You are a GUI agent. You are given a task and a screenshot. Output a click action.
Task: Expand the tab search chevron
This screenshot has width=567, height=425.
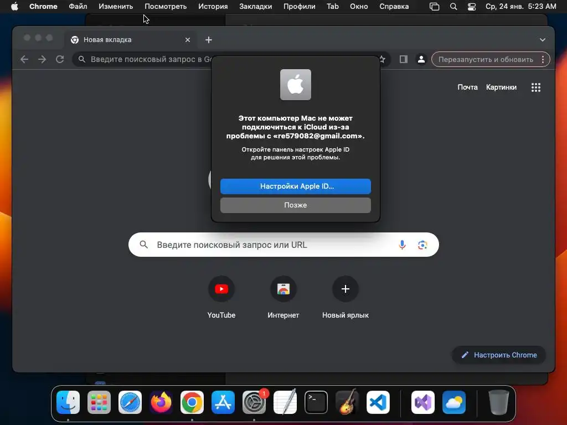pyautogui.click(x=543, y=40)
